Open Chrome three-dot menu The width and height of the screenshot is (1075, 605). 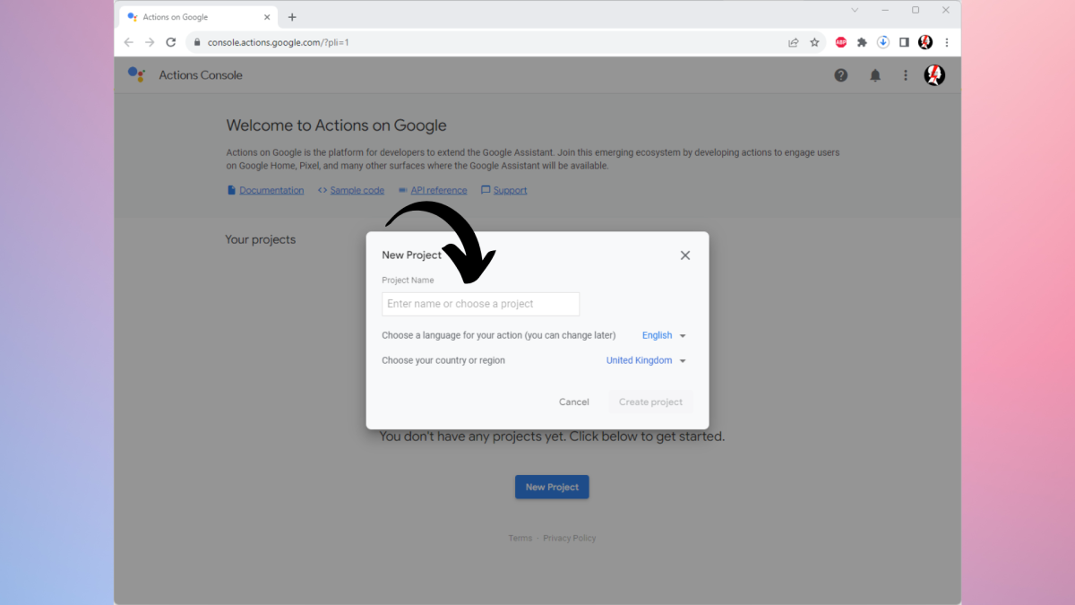tap(947, 42)
